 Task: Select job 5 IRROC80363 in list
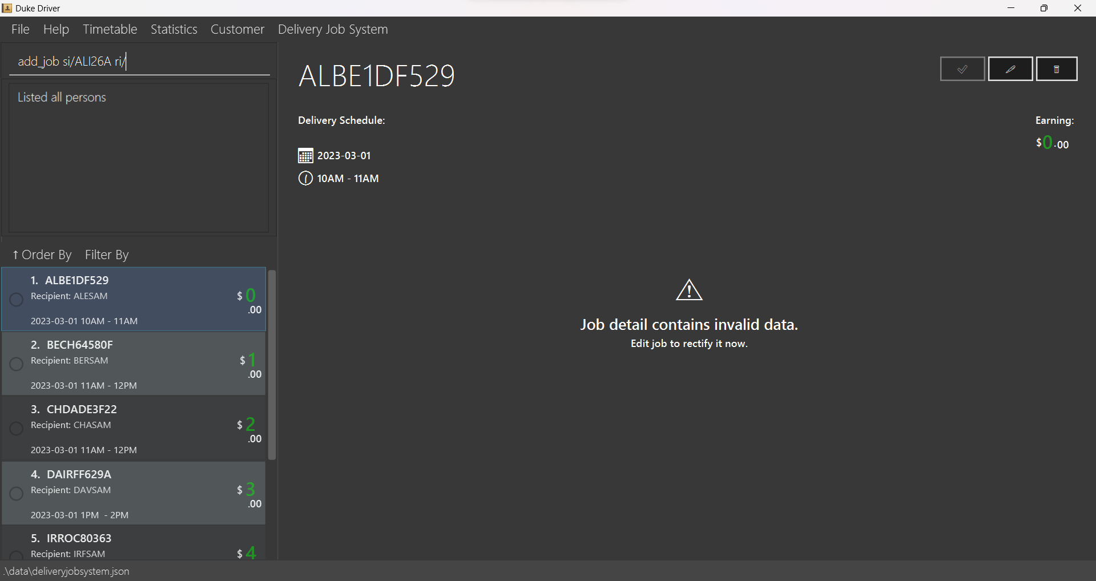click(x=134, y=543)
